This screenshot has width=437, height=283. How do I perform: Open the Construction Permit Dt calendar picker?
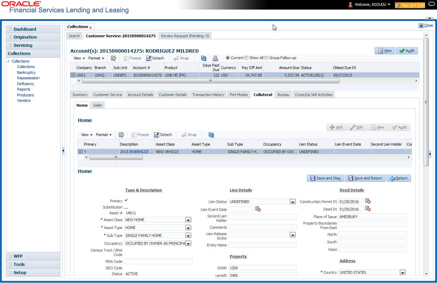click(368, 201)
